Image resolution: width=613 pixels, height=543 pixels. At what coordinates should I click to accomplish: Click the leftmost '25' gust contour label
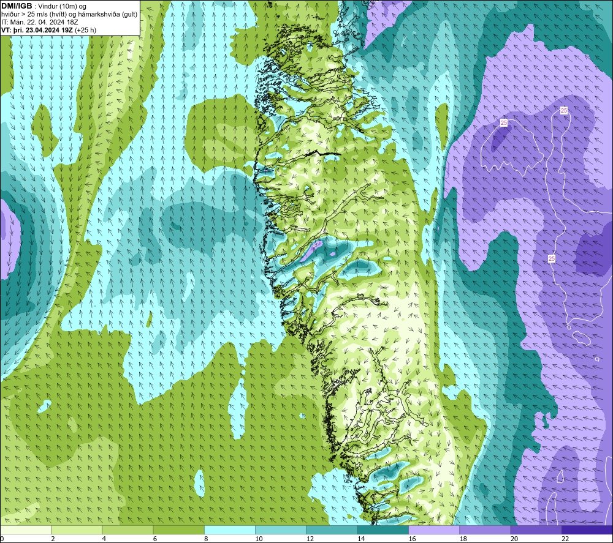[x=504, y=123]
